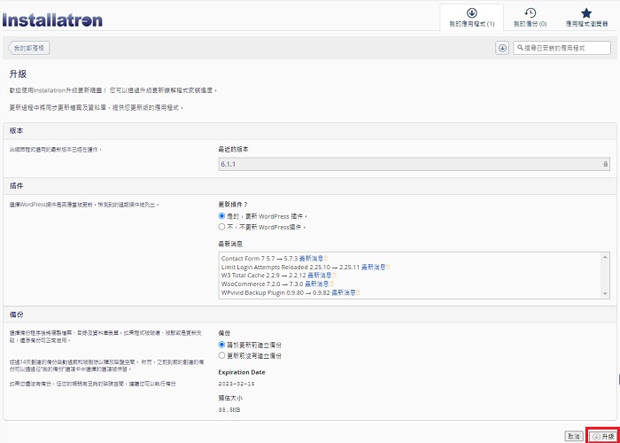The width and height of the screenshot is (620, 443).
Task: Click plugin list scrollbar down arrow
Action: pyautogui.click(x=605, y=293)
